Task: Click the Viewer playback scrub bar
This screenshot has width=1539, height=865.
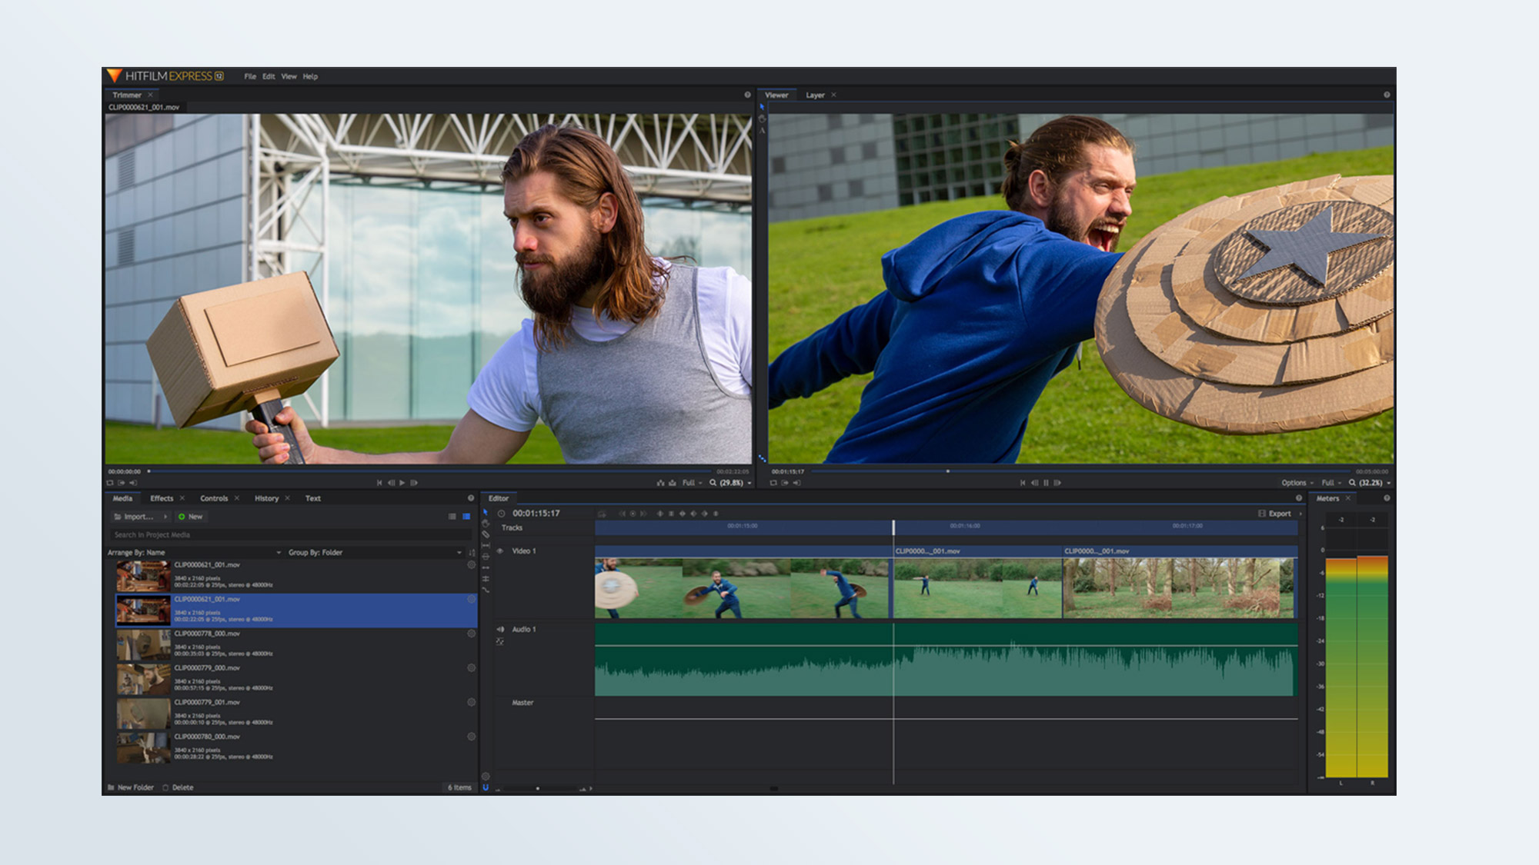Action: pyautogui.click(x=1082, y=471)
